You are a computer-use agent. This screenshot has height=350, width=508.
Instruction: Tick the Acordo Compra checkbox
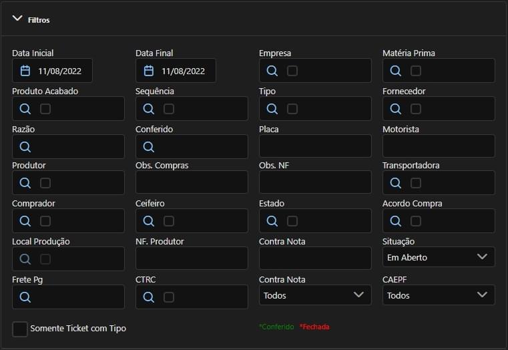[416, 221]
